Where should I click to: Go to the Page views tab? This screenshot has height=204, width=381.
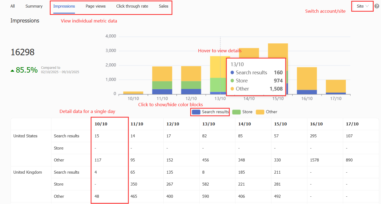96,6
